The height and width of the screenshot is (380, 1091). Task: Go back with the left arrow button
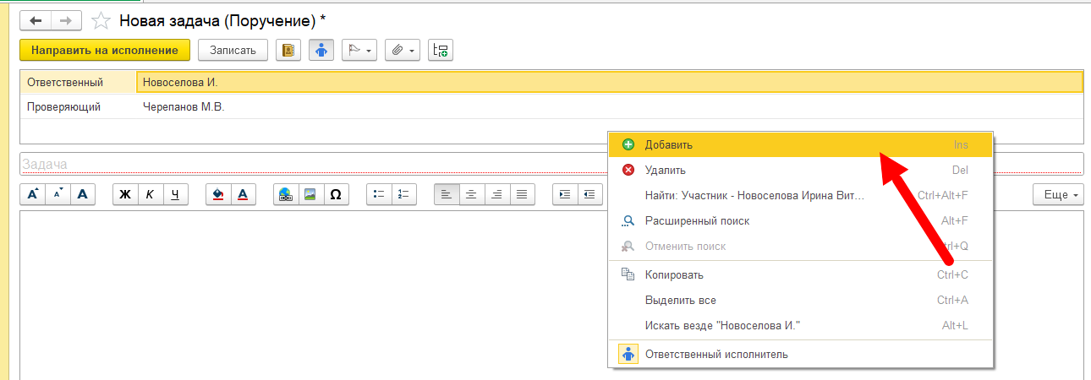tap(36, 20)
